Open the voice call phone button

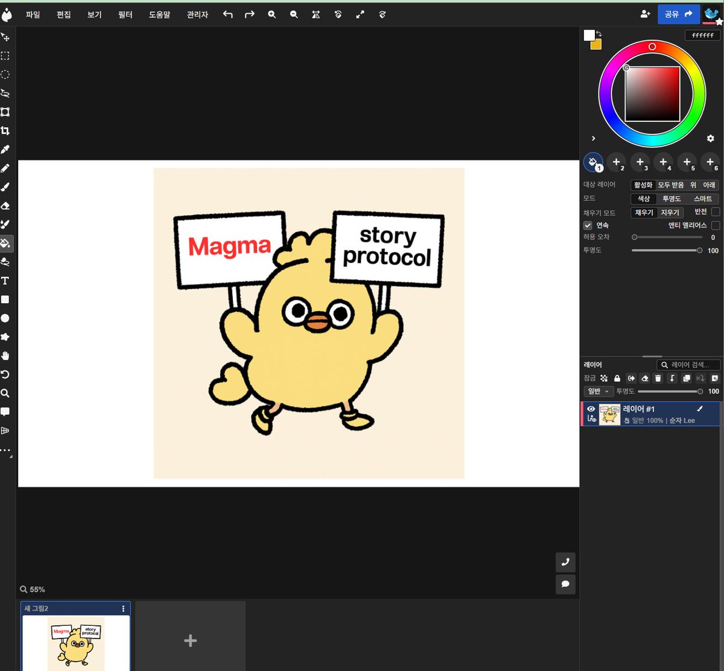tap(565, 562)
